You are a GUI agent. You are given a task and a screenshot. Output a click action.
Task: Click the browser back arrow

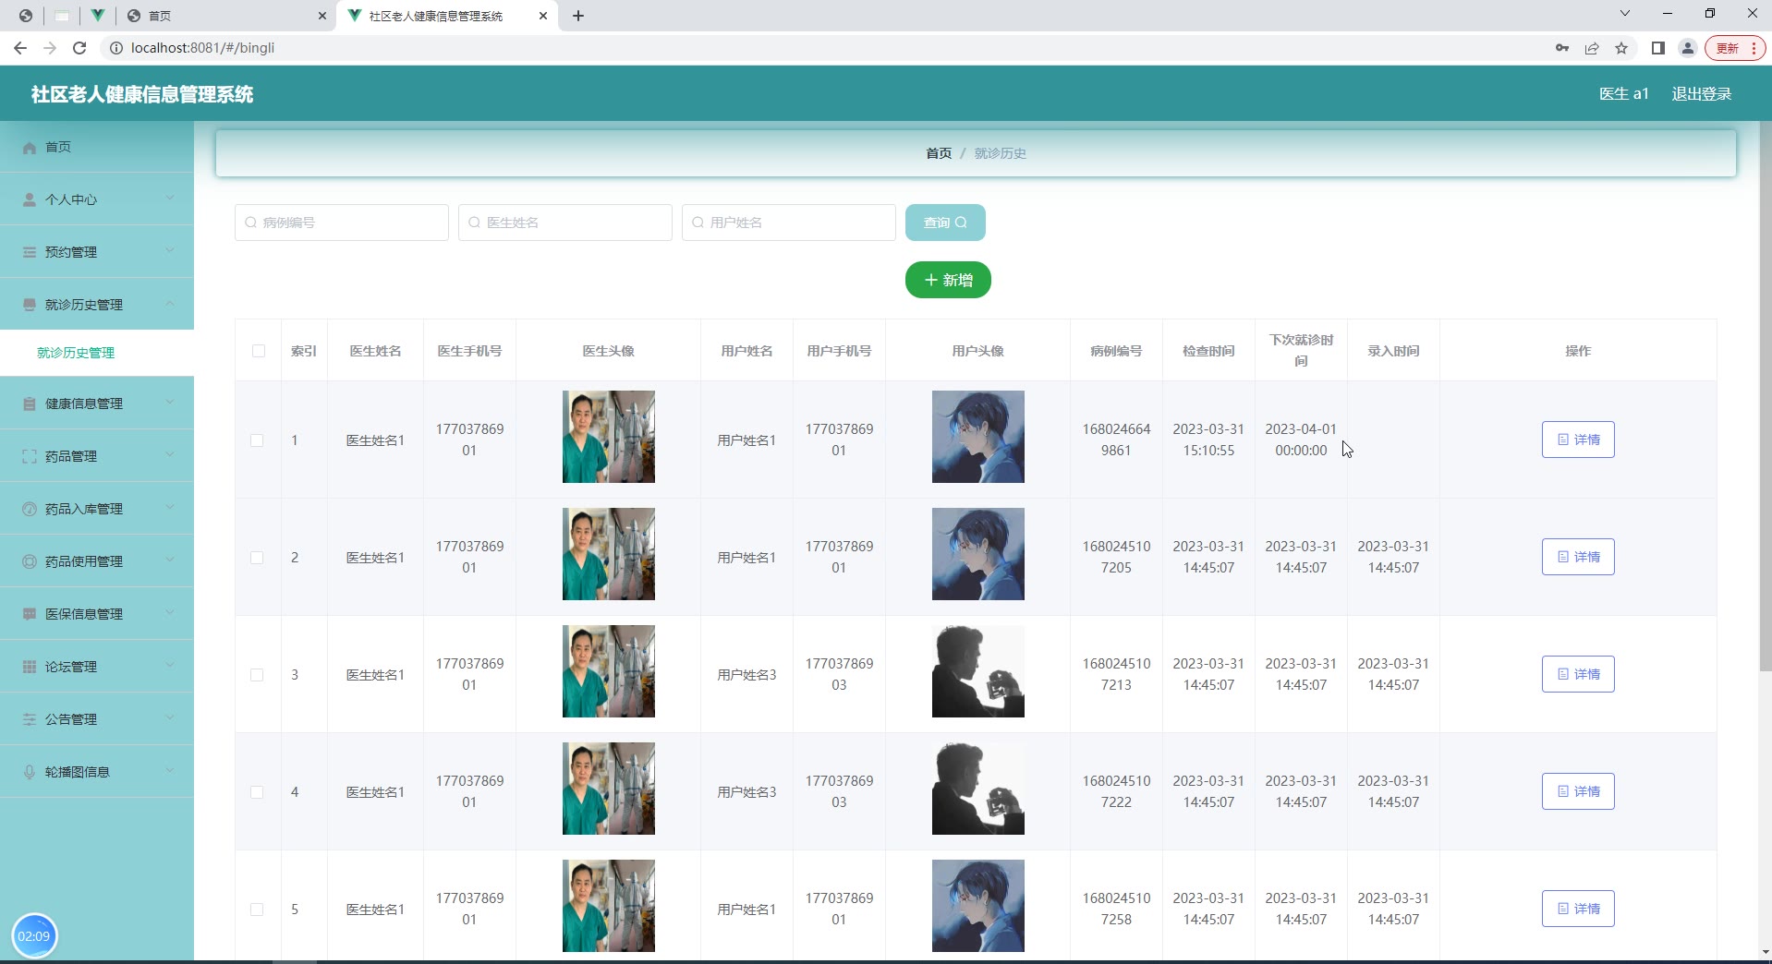[x=20, y=48]
